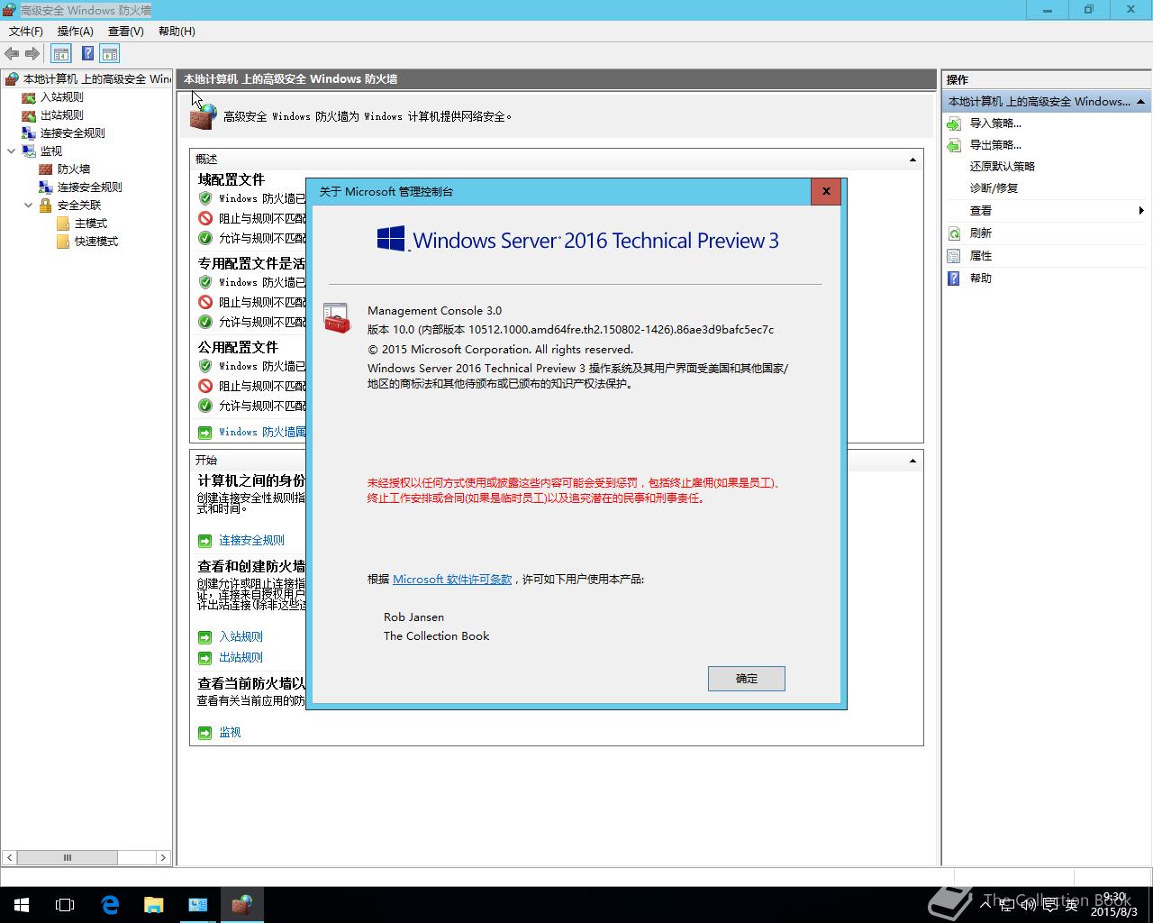Image resolution: width=1153 pixels, height=923 pixels.
Task: Click 导出策略 in the actions pane
Action: click(995, 145)
